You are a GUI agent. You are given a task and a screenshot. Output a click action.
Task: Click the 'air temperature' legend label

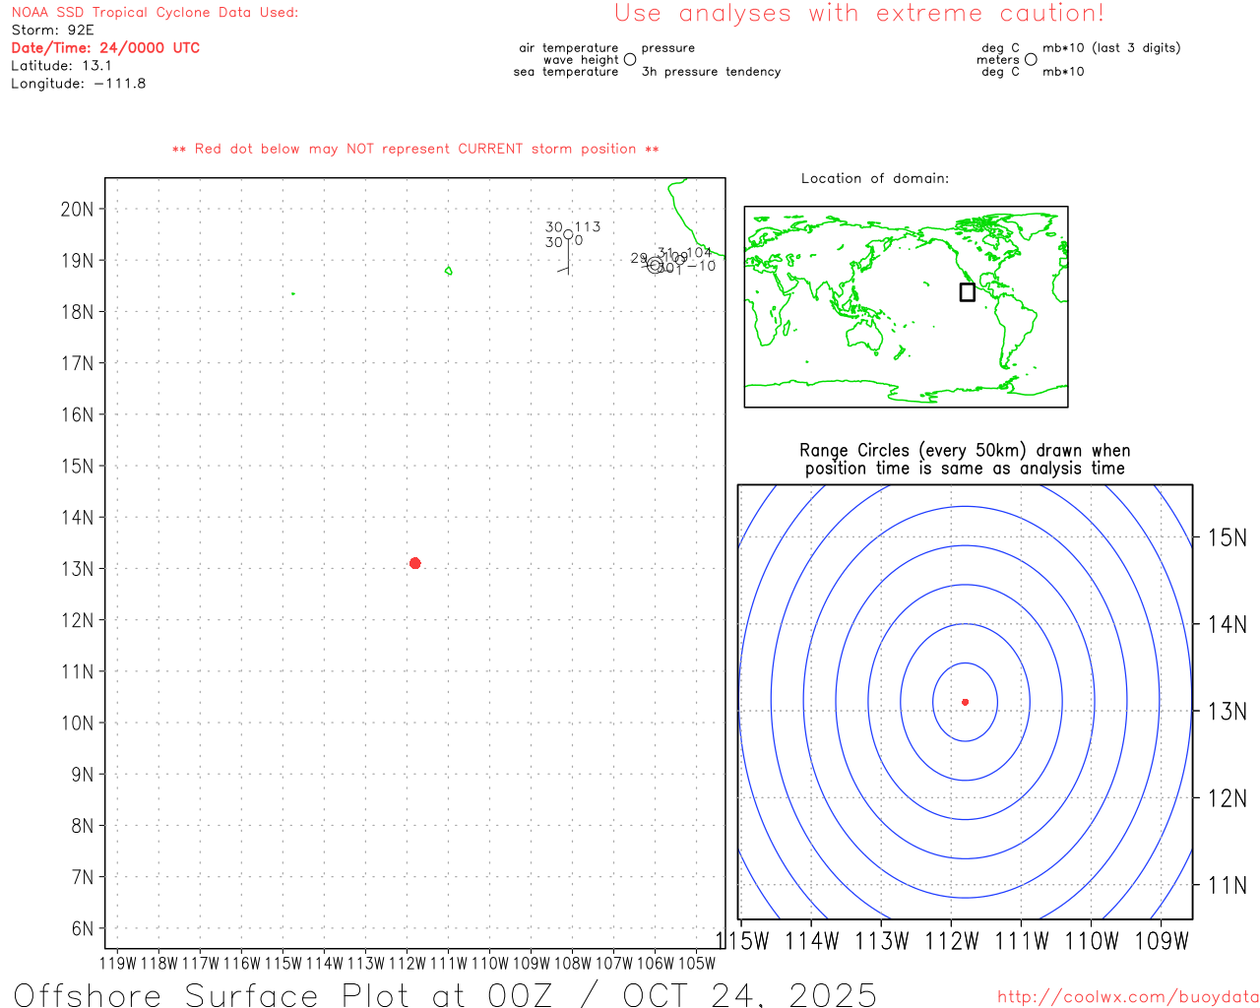(x=569, y=47)
